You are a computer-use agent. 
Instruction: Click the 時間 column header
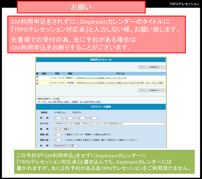click(57, 74)
